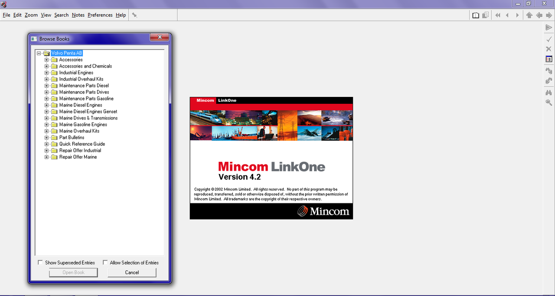Click the gray back arrow icon
Screen dimensions: 555x296
click(x=539, y=15)
